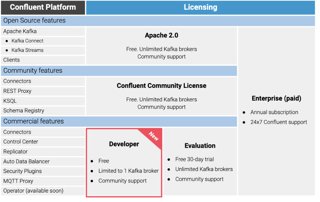Select the Commercial features heading
The width and height of the screenshot is (320, 202).
(34, 121)
